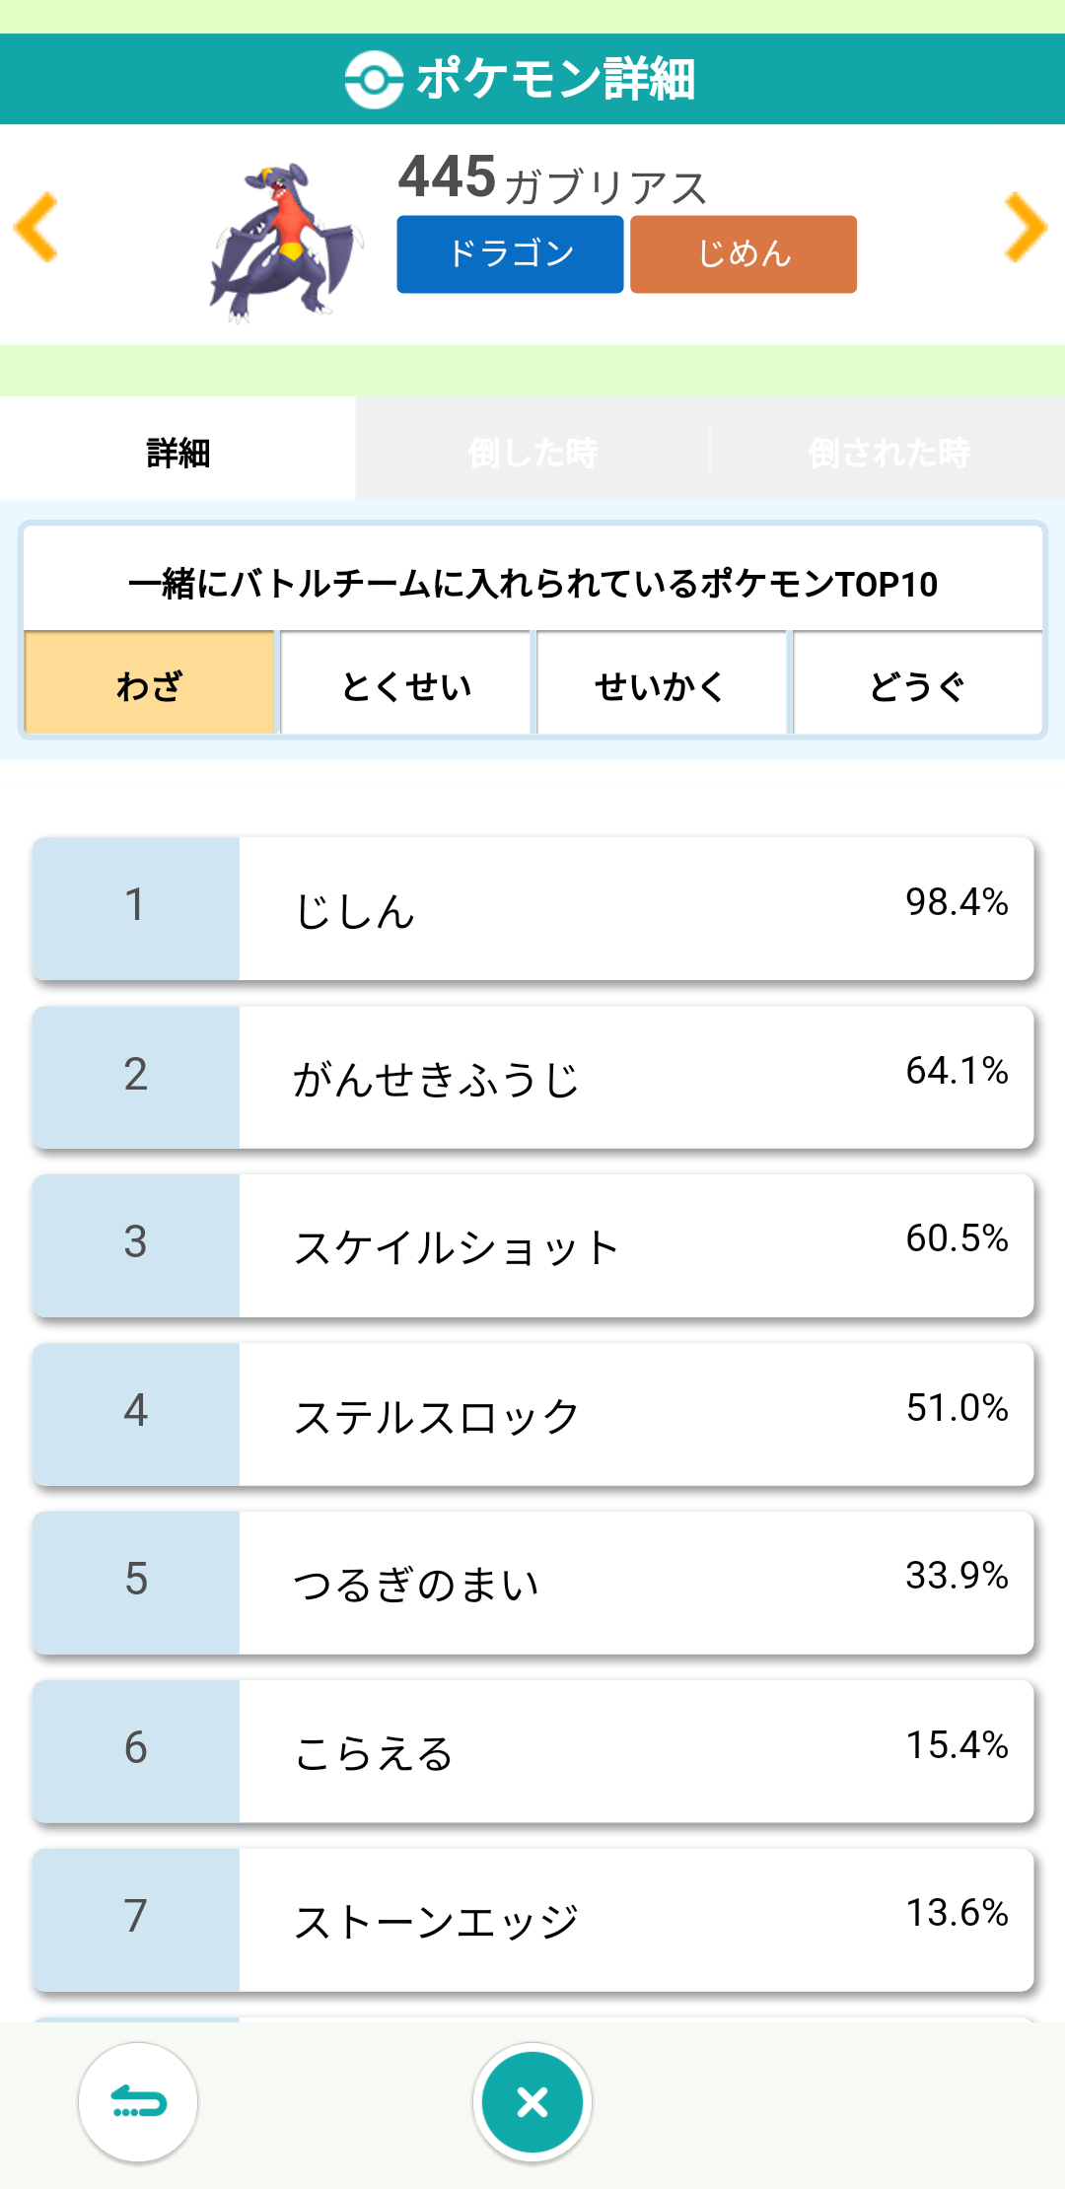
Task: Open the 倒された時 tab
Action: tap(887, 453)
